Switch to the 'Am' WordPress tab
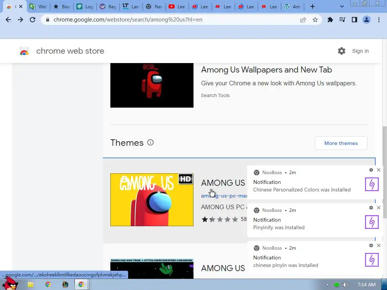387x290 pixels. 292,7
